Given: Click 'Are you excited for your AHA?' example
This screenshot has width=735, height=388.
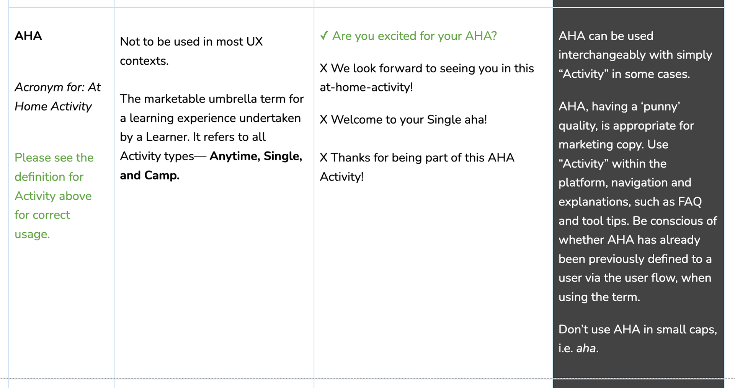Looking at the screenshot, I should [415, 36].
